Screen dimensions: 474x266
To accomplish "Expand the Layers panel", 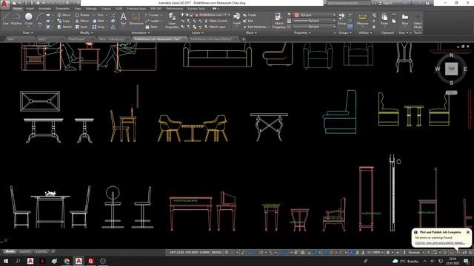I will point(198,33).
